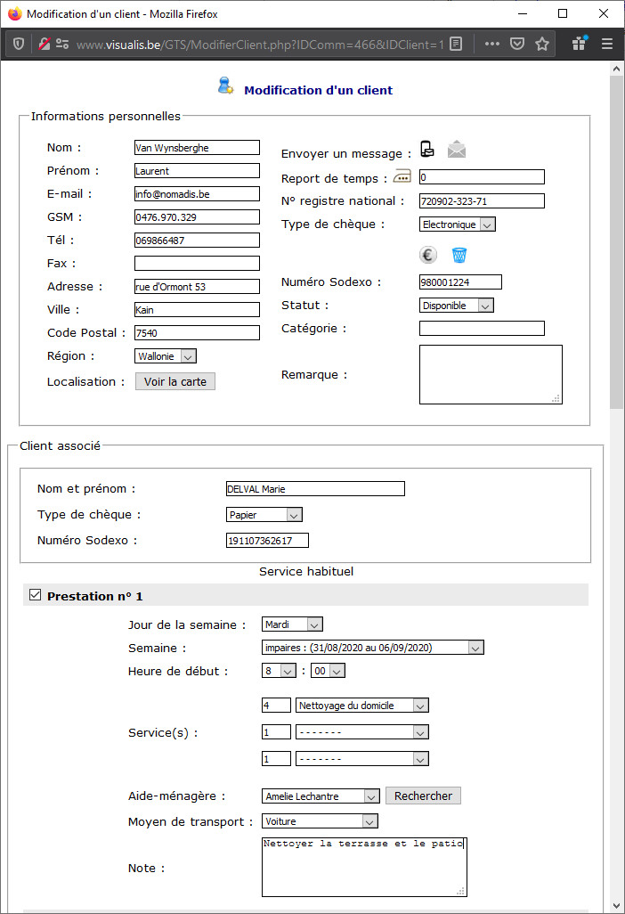Click associated Sodexo number 191107362617 field
The width and height of the screenshot is (625, 914).
pyautogui.click(x=267, y=541)
